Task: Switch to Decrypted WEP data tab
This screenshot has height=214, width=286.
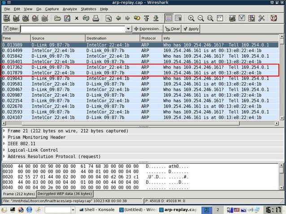Action: click(x=65, y=194)
